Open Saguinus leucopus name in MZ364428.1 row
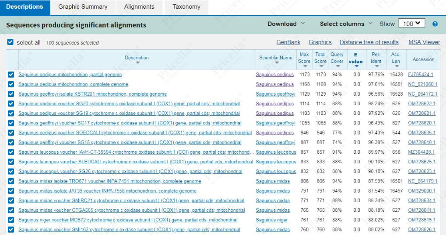The image size is (446, 235). pyautogui.click(x=276, y=152)
